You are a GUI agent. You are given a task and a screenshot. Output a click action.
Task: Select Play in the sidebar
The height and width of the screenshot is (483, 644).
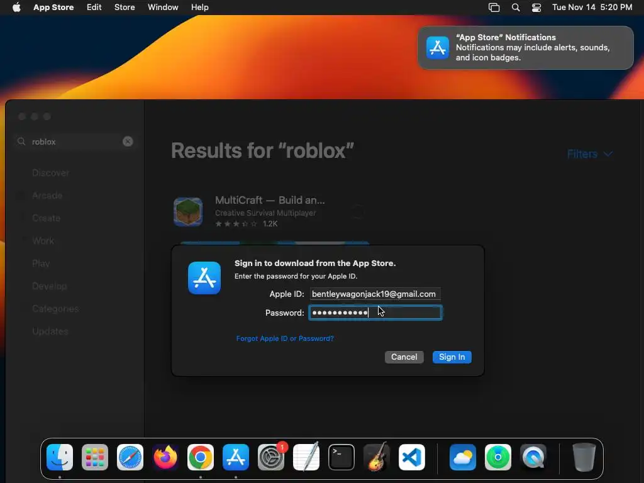tap(41, 264)
